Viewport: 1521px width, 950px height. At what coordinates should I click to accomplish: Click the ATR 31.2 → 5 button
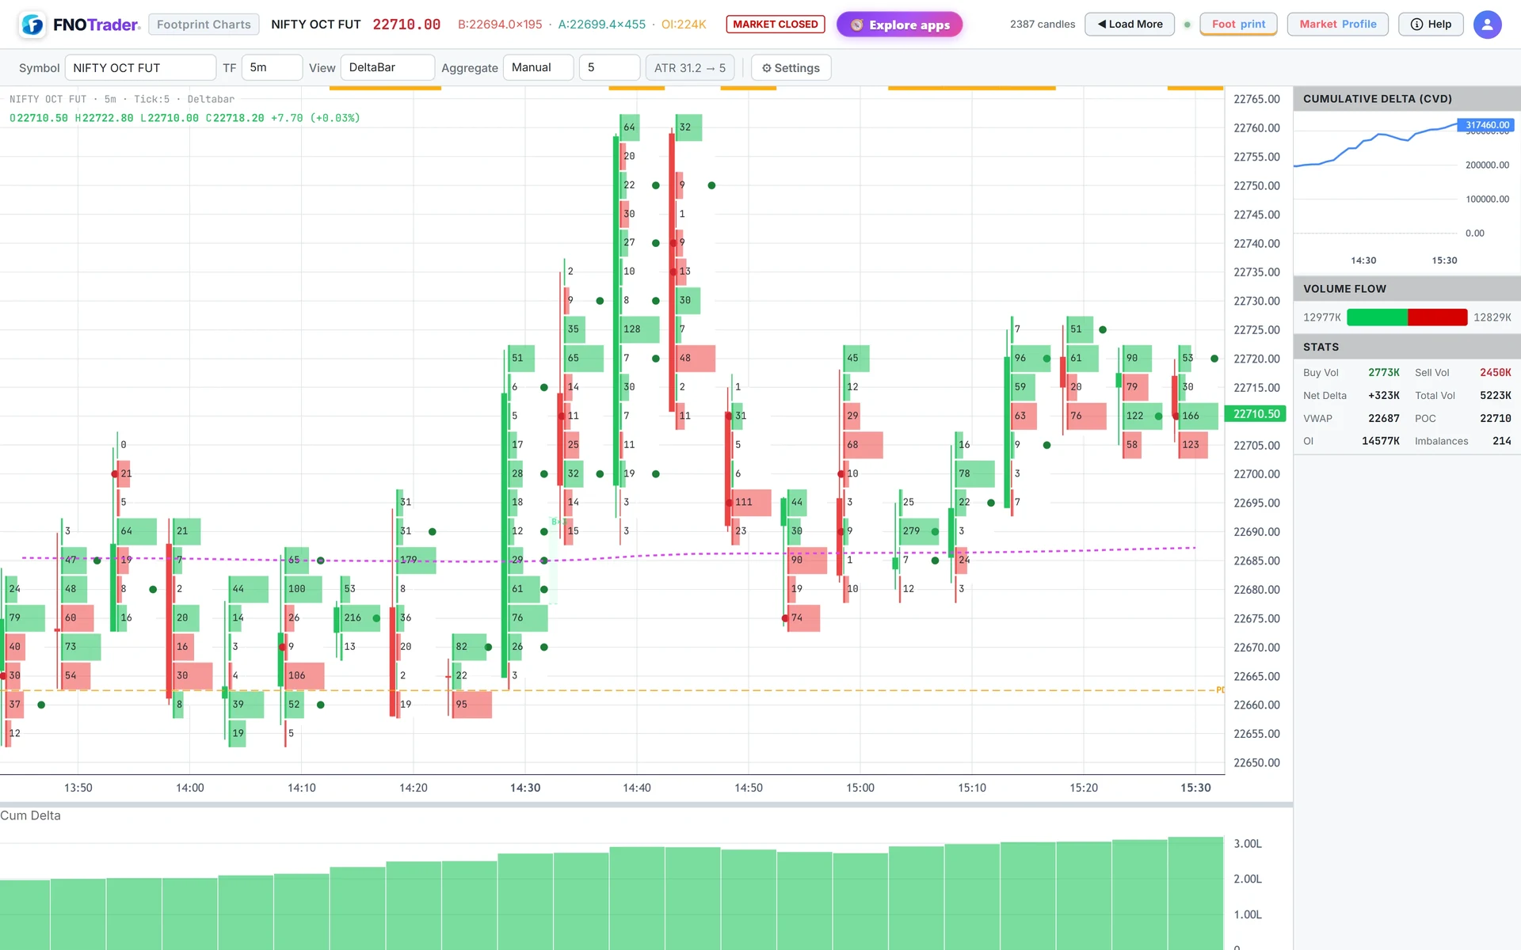coord(690,68)
